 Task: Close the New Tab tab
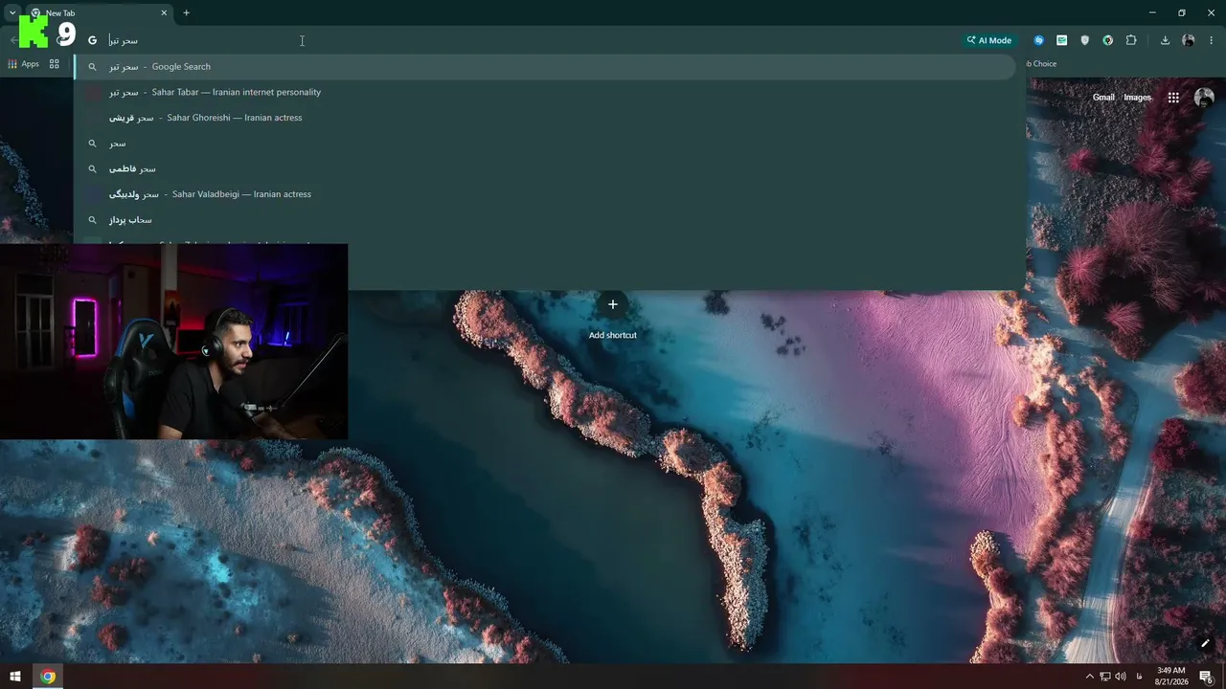point(164,13)
